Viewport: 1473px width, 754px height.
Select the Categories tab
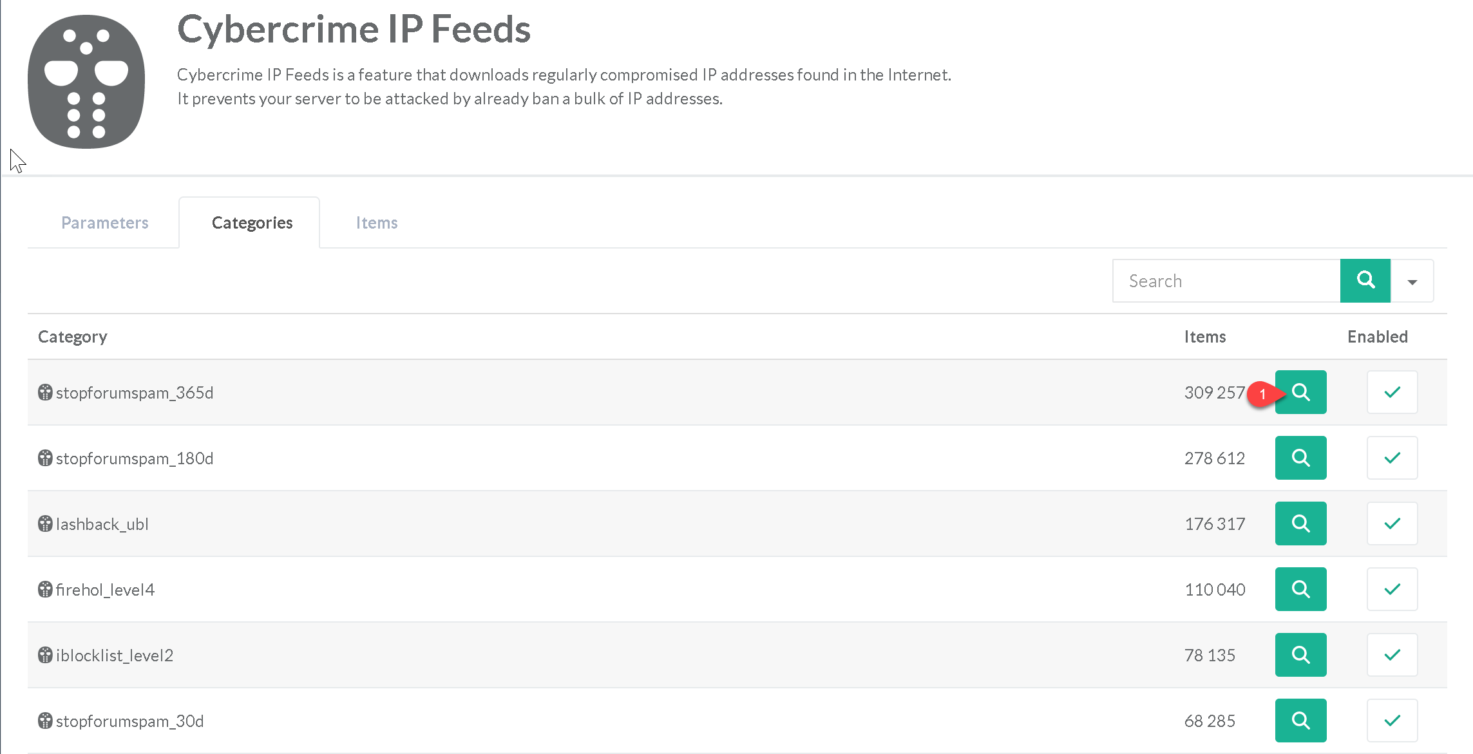pyautogui.click(x=252, y=223)
